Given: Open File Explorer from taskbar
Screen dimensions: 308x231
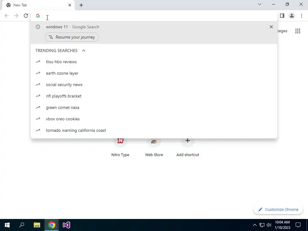Looking at the screenshot, I should point(37,225).
